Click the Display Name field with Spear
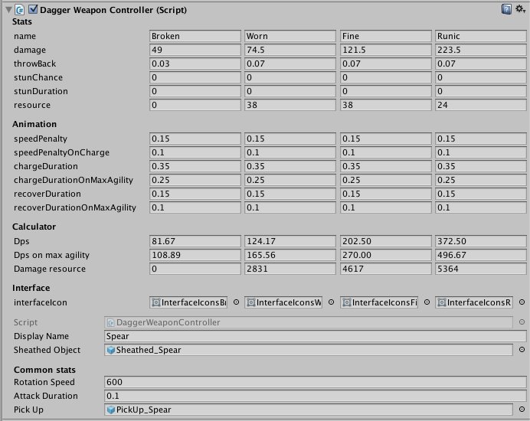This screenshot has height=421, width=530. (316, 336)
